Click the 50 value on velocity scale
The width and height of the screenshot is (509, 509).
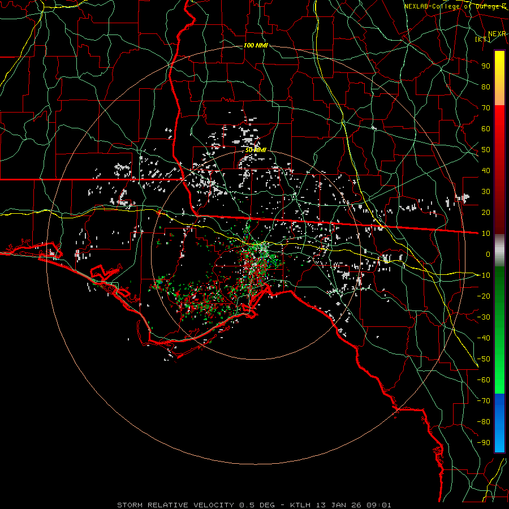tap(486, 150)
